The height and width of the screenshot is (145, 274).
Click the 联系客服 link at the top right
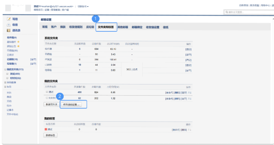(255, 5)
